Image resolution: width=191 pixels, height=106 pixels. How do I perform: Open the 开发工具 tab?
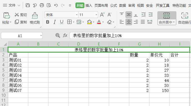click(x=163, y=6)
